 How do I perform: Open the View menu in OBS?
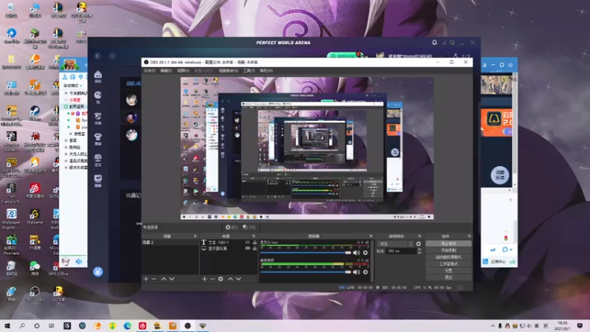tap(183, 70)
